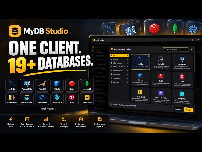Click the yellow MyDB Studio database logo
This screenshot has height=152, width=202.
pos(15,31)
